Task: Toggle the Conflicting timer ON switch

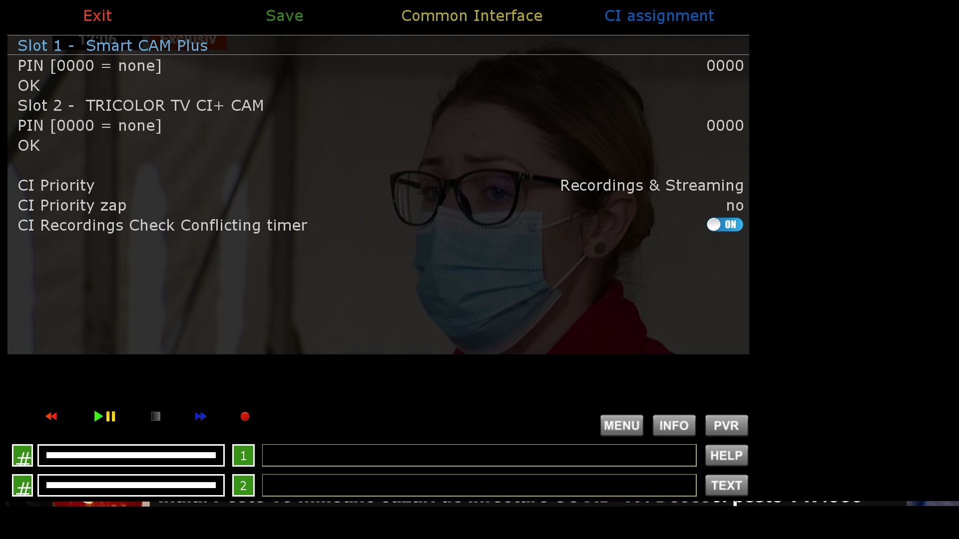Action: point(724,225)
